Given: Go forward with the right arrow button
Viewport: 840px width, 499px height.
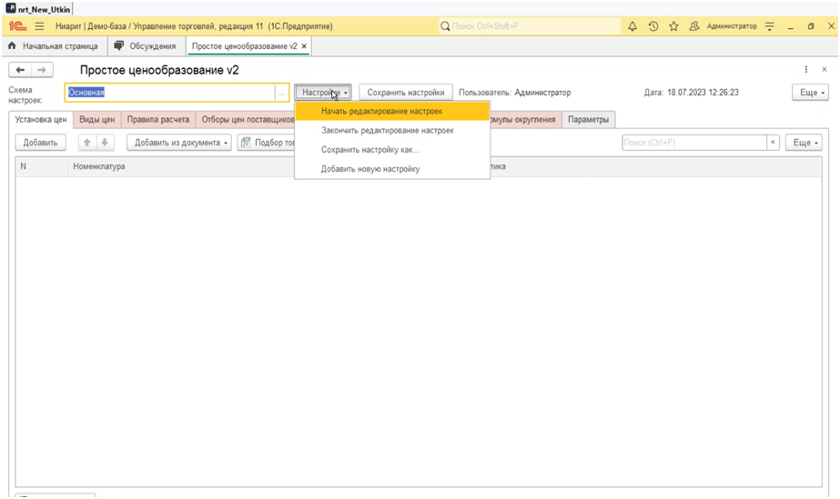Looking at the screenshot, I should (x=42, y=70).
